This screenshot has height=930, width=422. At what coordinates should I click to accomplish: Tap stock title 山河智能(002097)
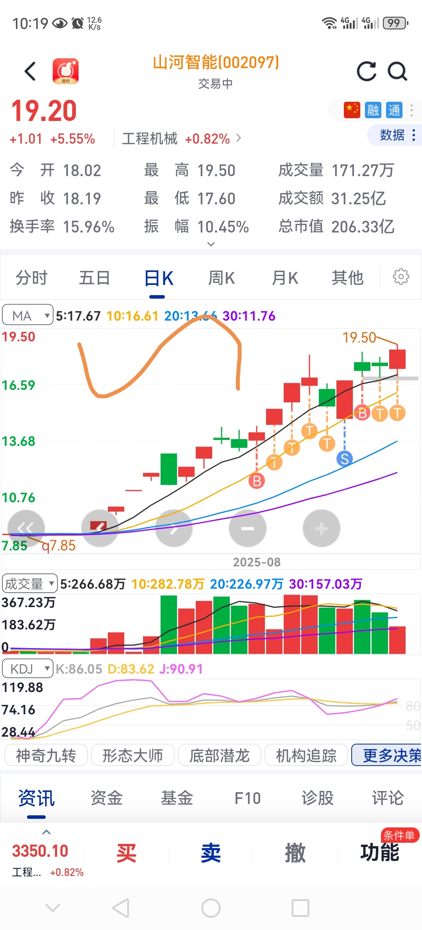(x=216, y=62)
